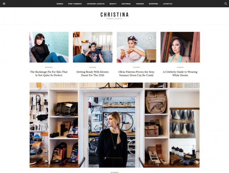229x173 pixels.
Task: Go to the Editorial navigation item
Action: (126, 4)
